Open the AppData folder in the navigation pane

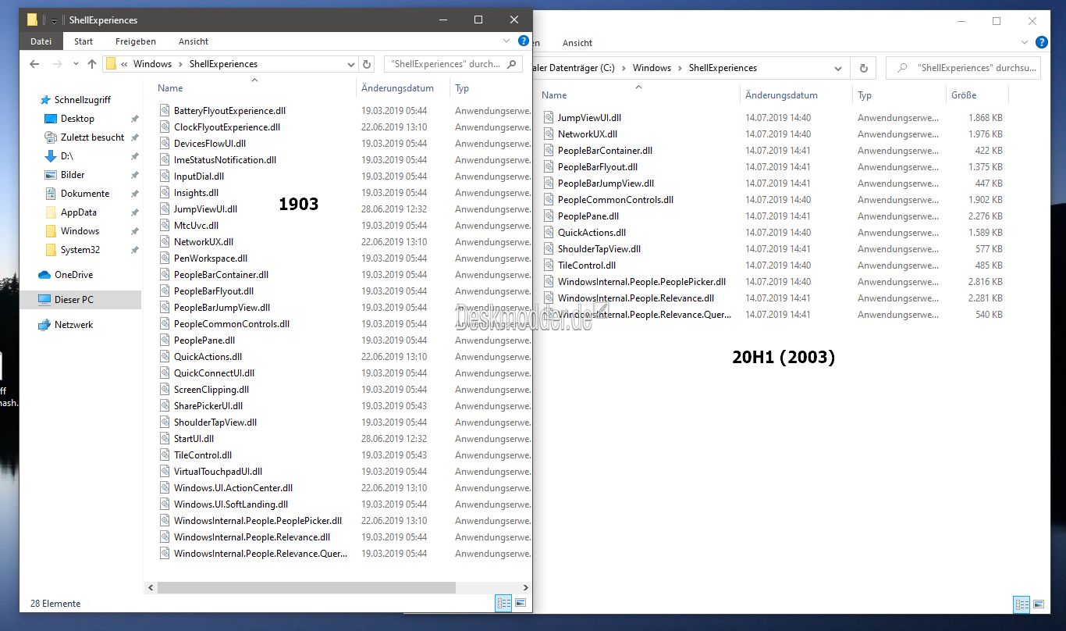point(79,212)
